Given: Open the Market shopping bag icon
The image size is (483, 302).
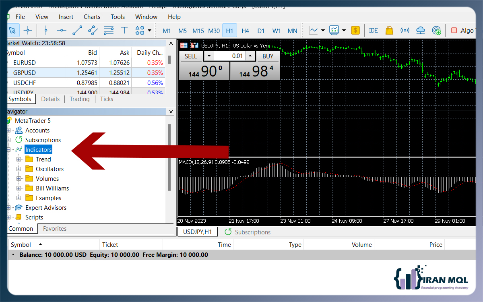Looking at the screenshot, I should click(389, 30).
